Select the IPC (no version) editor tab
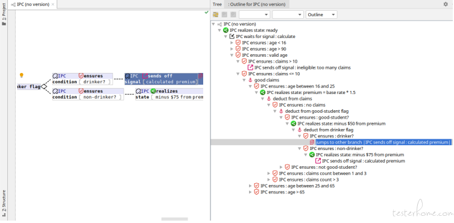This screenshot has width=454, height=223. (x=33, y=4)
